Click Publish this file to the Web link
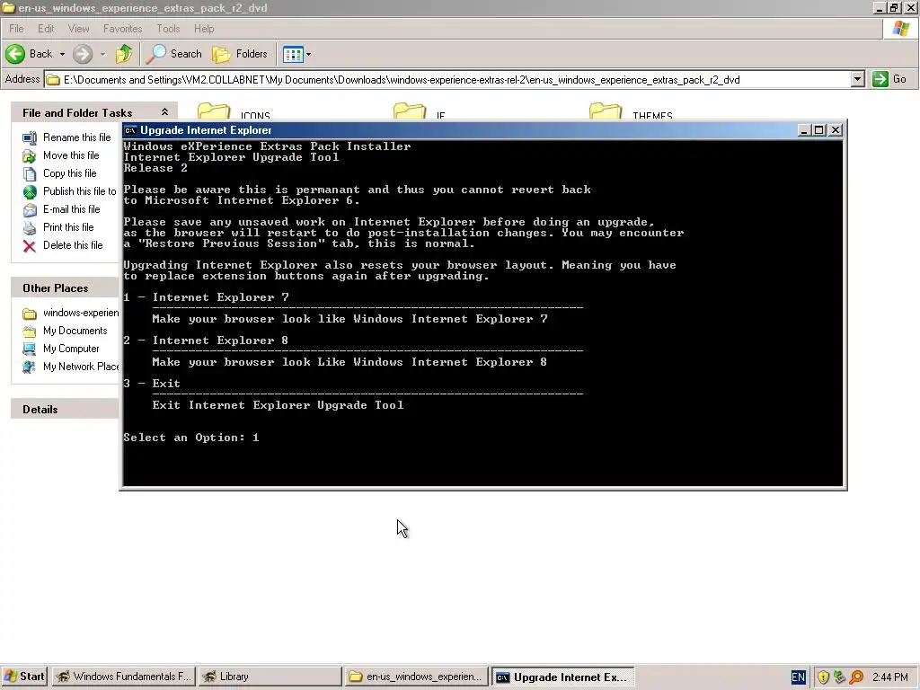This screenshot has width=920, height=690. pos(80,191)
